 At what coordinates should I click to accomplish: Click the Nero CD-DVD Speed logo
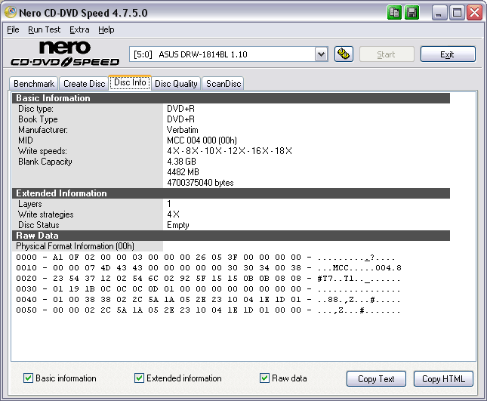coord(65,54)
